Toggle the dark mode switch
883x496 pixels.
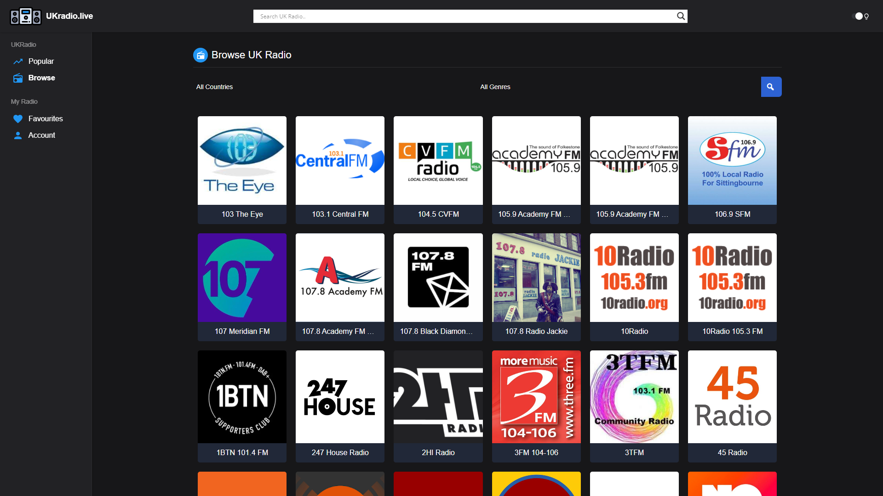click(x=858, y=16)
